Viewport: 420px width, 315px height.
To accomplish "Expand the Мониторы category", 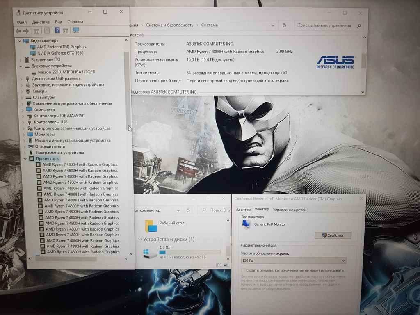I will (x=24, y=135).
